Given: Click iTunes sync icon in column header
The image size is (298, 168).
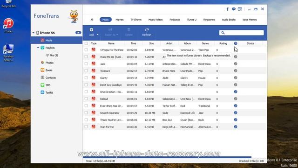Looking at the screenshot, I should (x=236, y=43).
